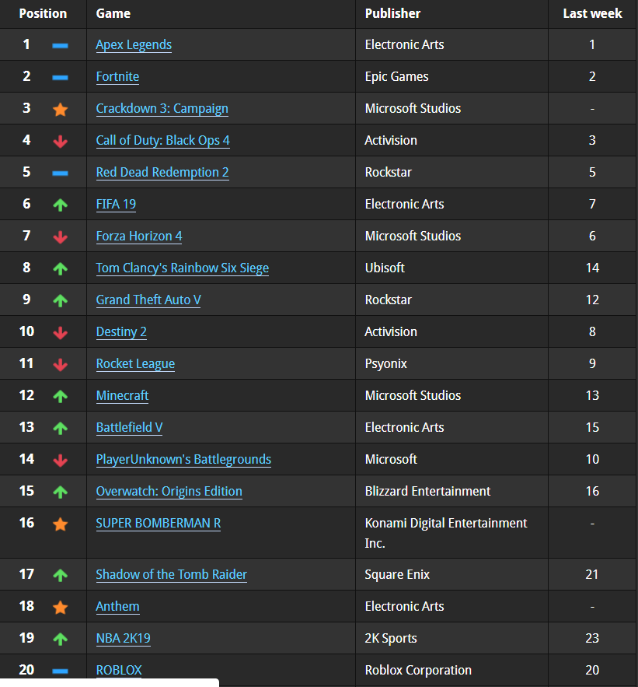Select the publisher text 'Roblox Corporation'
The height and width of the screenshot is (687, 638).
tap(418, 671)
